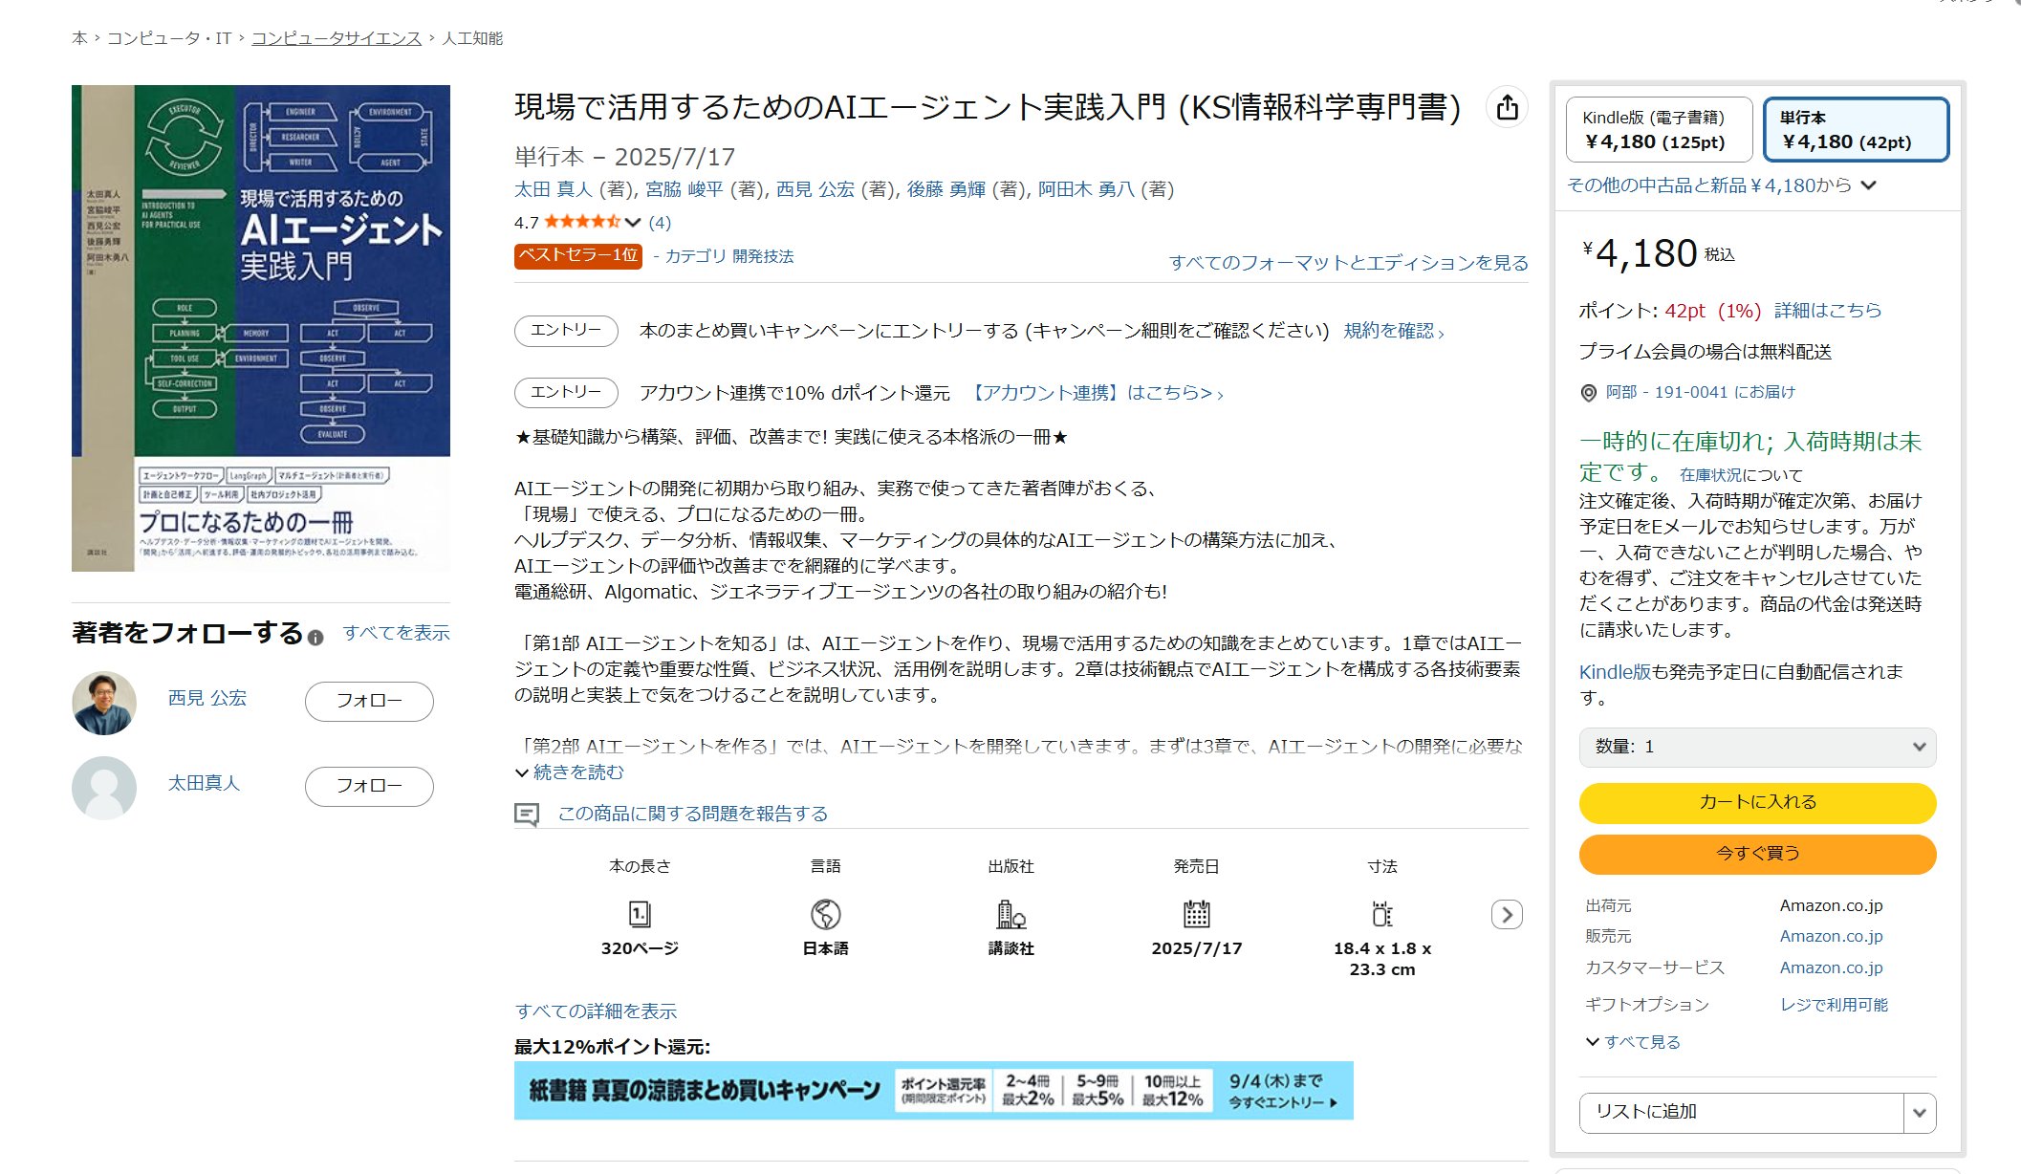The image size is (2021, 1174).
Task: Click the delivery location pin icon
Action: 1589,393
